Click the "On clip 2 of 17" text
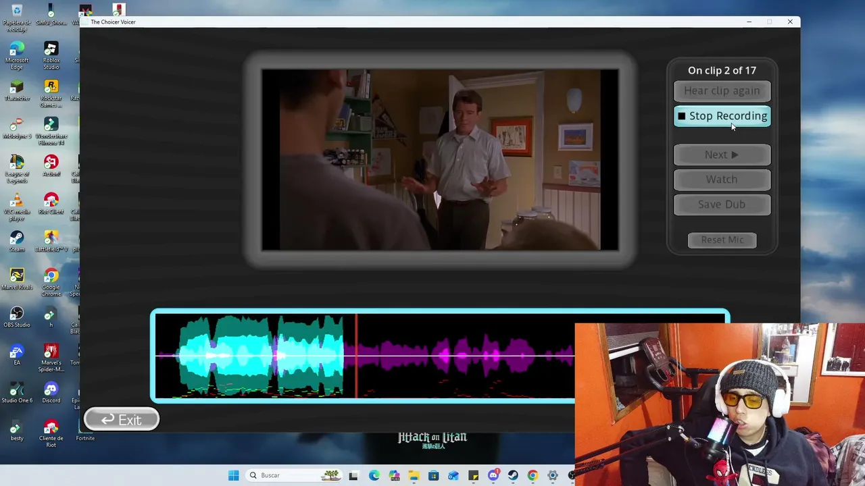865x486 pixels. 722,70
